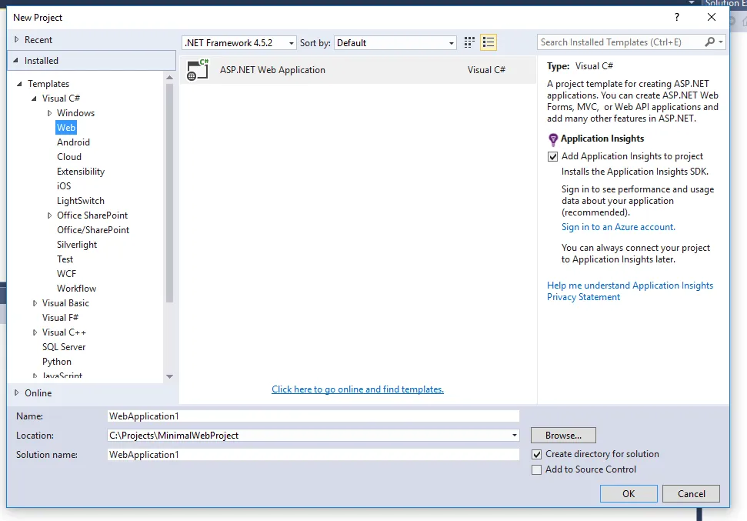Screen dimensions: 747x521
Task: Expand the Recent section
Action: pos(17,39)
